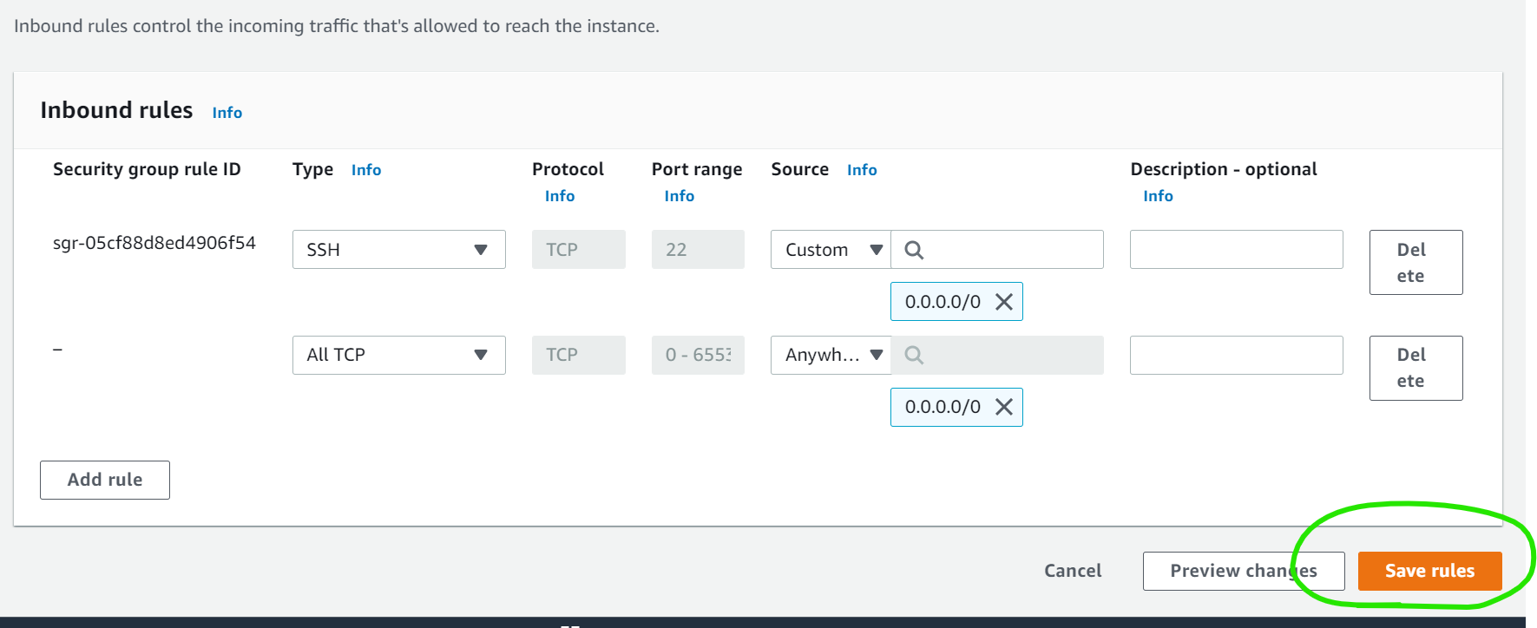Click the Security group rule ID column header
The height and width of the screenshot is (628, 1537).
[x=147, y=169]
